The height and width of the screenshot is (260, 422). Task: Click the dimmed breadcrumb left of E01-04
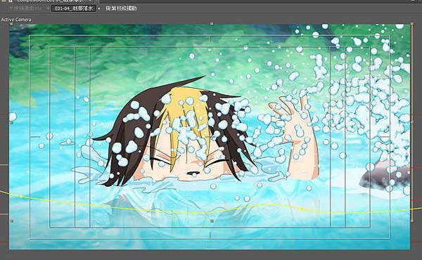tap(25, 8)
